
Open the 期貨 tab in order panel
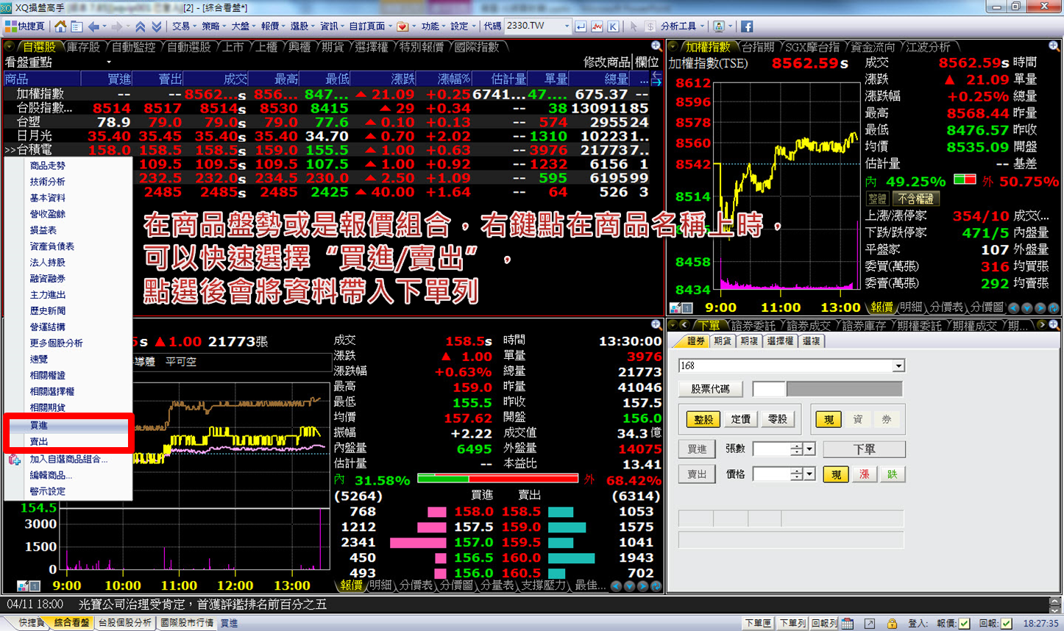[723, 341]
